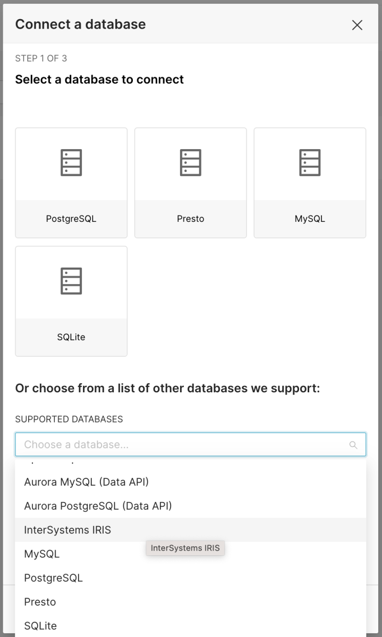Viewport: 382px width, 637px height.
Task: Choose Aurora PostgreSQL (Data API) option
Action: (x=98, y=506)
